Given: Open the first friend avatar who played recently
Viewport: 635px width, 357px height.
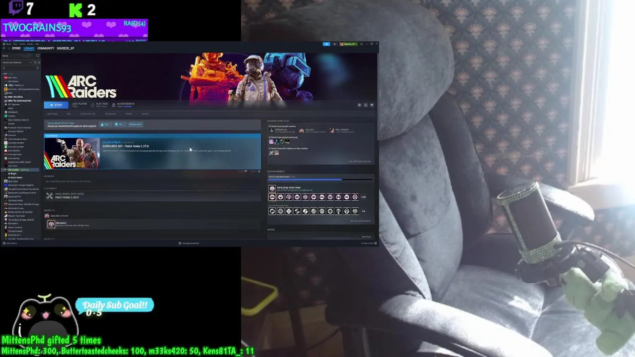Looking at the screenshot, I should [x=271, y=130].
